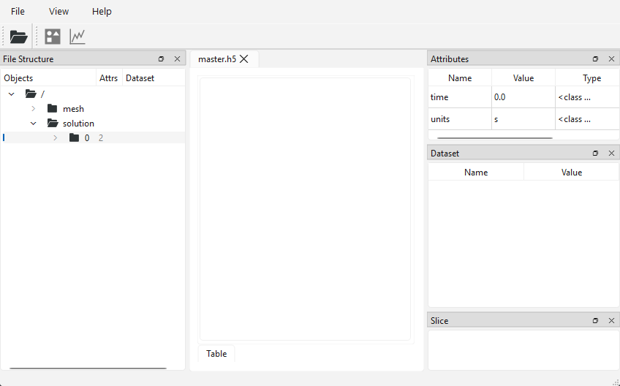The width and height of the screenshot is (620, 386).
Task: Click the line plot toolbar icon
Action: click(x=77, y=37)
